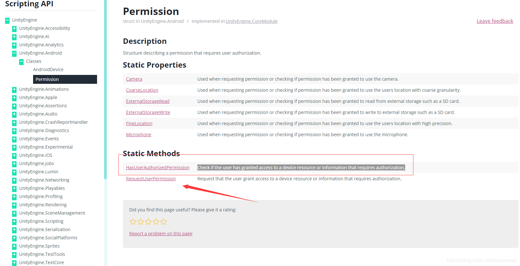
Task: Expand the UnityEngine.Jobs node
Action: [14, 164]
